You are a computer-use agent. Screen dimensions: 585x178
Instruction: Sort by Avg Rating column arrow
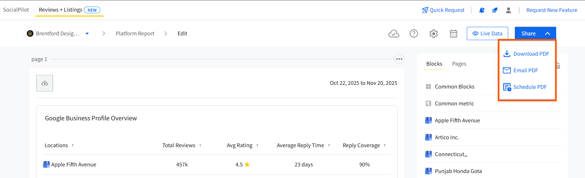click(x=257, y=146)
